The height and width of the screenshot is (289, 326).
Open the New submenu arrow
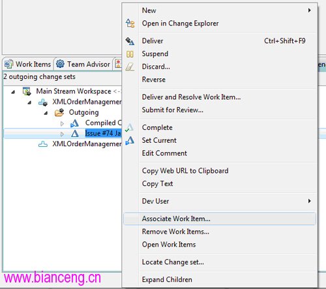(x=310, y=10)
